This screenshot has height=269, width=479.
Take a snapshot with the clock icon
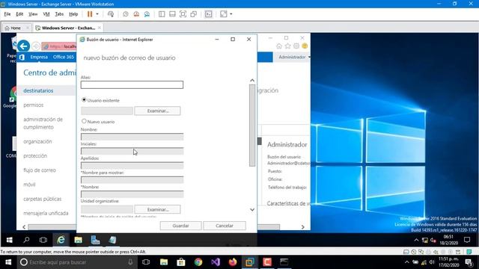click(126, 14)
